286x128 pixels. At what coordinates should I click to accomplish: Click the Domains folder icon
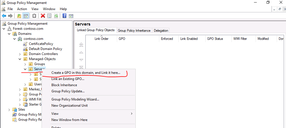point(15,34)
